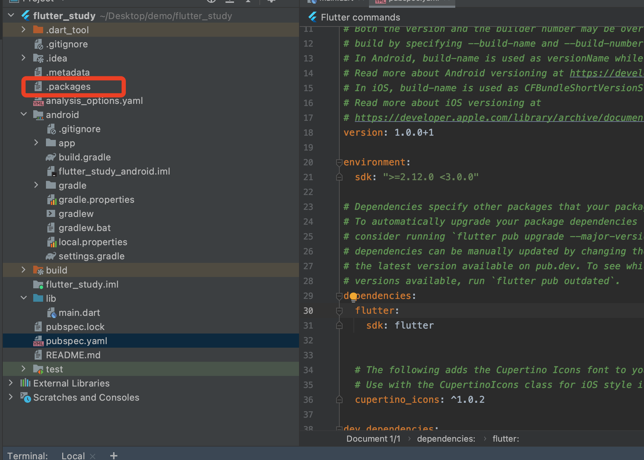
Task: Click the .idea folder icon
Action: click(38, 58)
